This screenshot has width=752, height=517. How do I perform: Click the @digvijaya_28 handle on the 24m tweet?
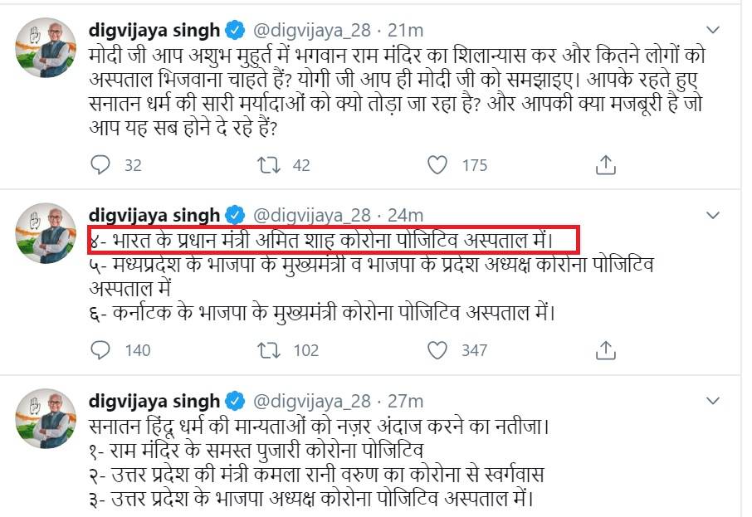point(310,215)
